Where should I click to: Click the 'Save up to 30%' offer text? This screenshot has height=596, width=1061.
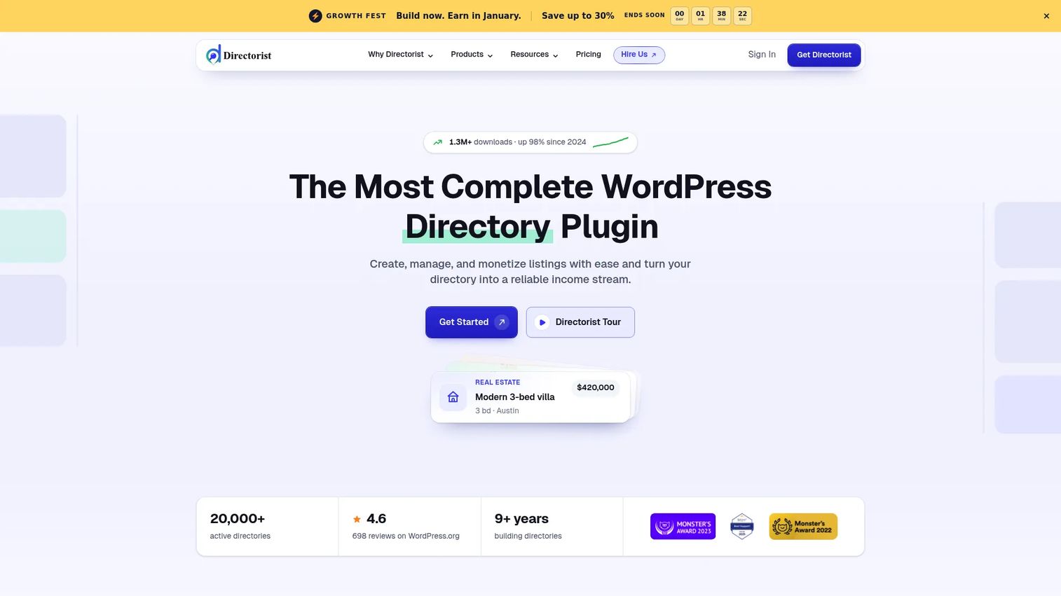point(578,15)
